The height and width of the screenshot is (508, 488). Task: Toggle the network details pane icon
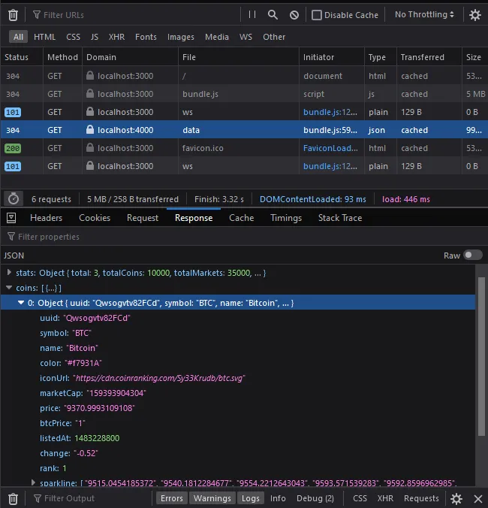[x=11, y=218]
